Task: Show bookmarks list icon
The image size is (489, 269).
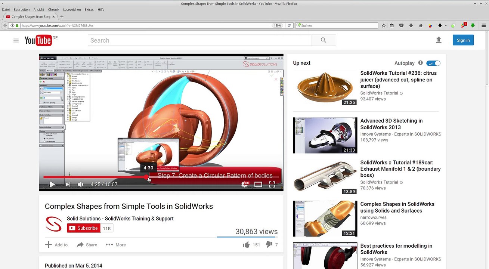Action: tap(391, 25)
